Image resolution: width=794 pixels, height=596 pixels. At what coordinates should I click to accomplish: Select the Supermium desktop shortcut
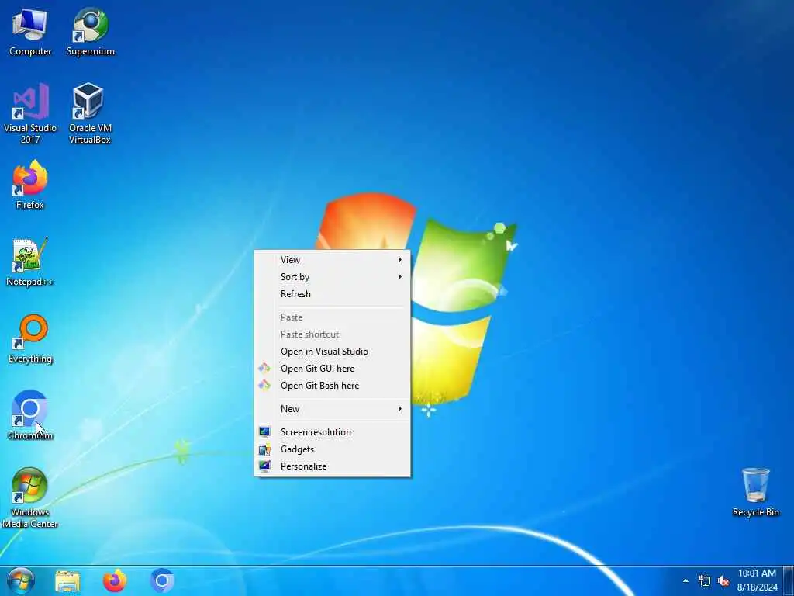[90, 31]
